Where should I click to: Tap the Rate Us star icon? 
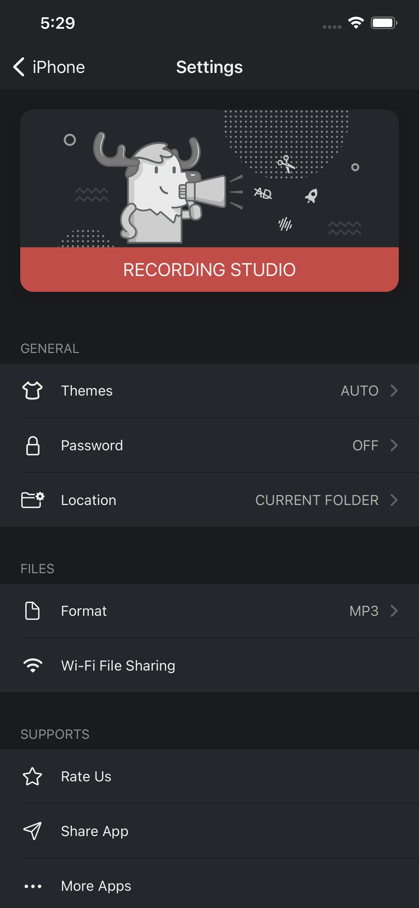[x=32, y=777]
